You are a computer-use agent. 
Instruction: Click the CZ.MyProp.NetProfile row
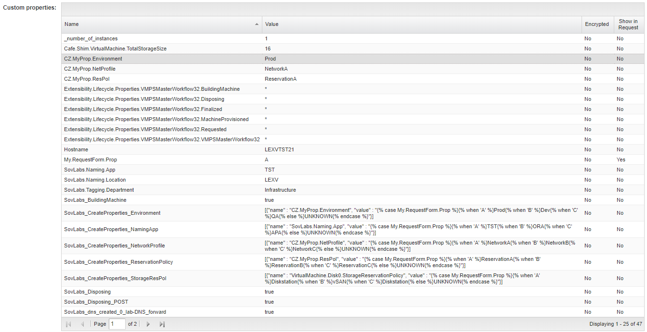91,69
